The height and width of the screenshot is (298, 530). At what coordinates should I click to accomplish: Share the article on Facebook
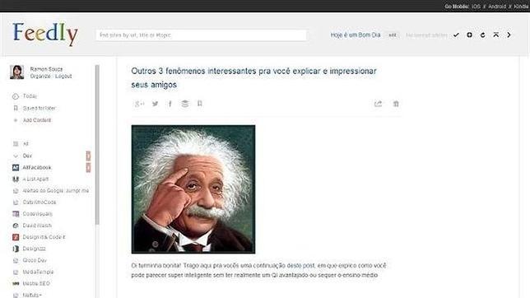tap(170, 104)
